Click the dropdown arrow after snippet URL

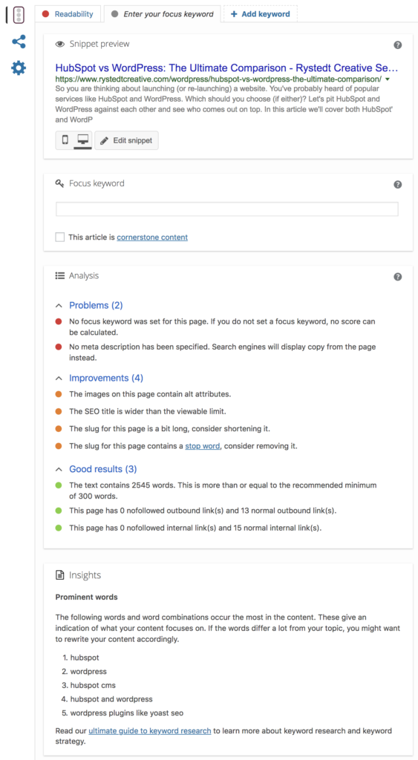pyautogui.click(x=388, y=79)
